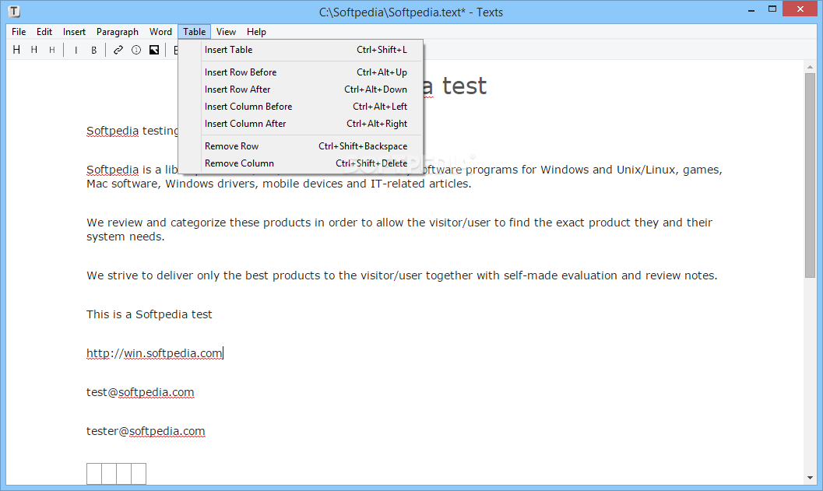Click last cell of the table
823x491 pixels.
coord(139,474)
